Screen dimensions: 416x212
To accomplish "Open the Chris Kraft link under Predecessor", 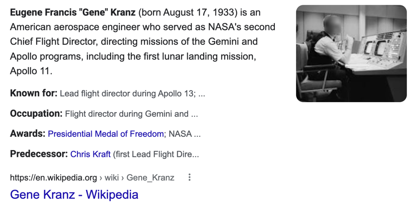I will (90, 154).
